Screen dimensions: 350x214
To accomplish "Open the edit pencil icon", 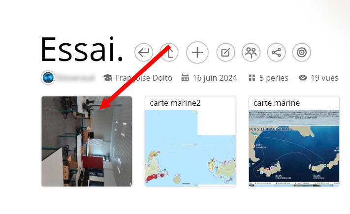I will [225, 53].
